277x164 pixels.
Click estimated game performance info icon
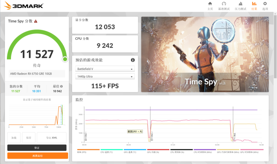133,60
